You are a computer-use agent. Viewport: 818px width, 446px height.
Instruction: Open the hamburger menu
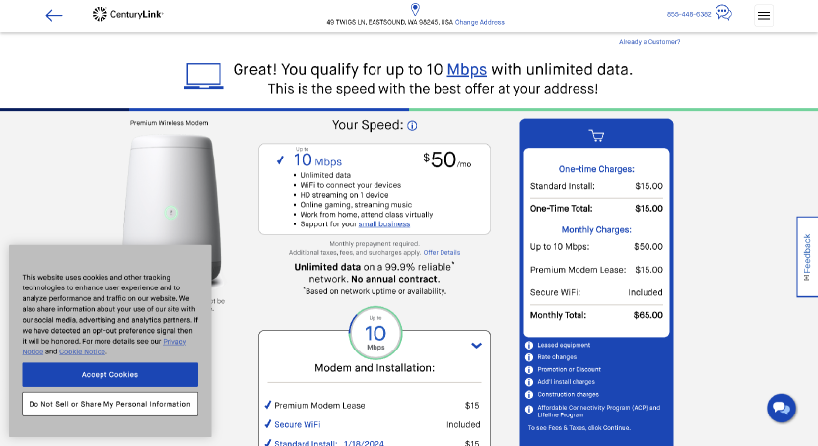764,15
